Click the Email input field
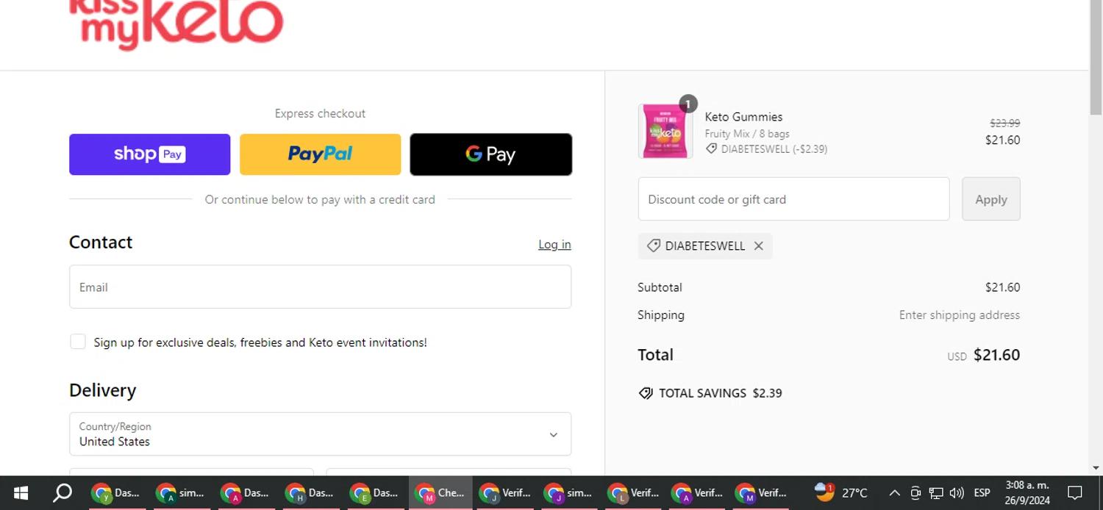The width and height of the screenshot is (1103, 510). tap(320, 287)
